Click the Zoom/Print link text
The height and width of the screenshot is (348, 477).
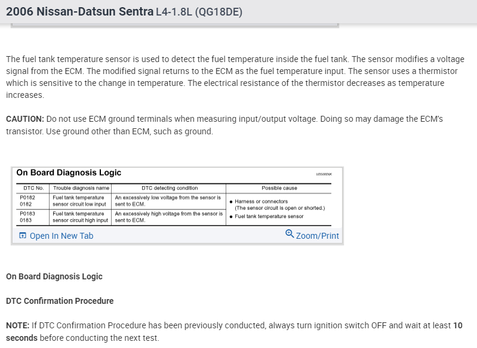tap(317, 236)
